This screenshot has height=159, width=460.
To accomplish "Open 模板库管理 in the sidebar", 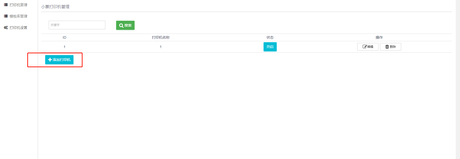I will click(x=18, y=16).
